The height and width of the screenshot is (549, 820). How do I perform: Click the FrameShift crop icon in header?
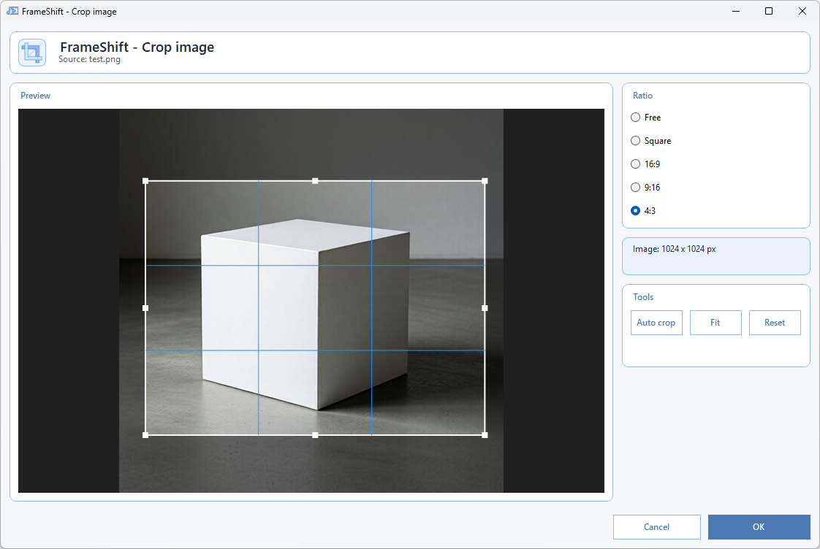(32, 53)
